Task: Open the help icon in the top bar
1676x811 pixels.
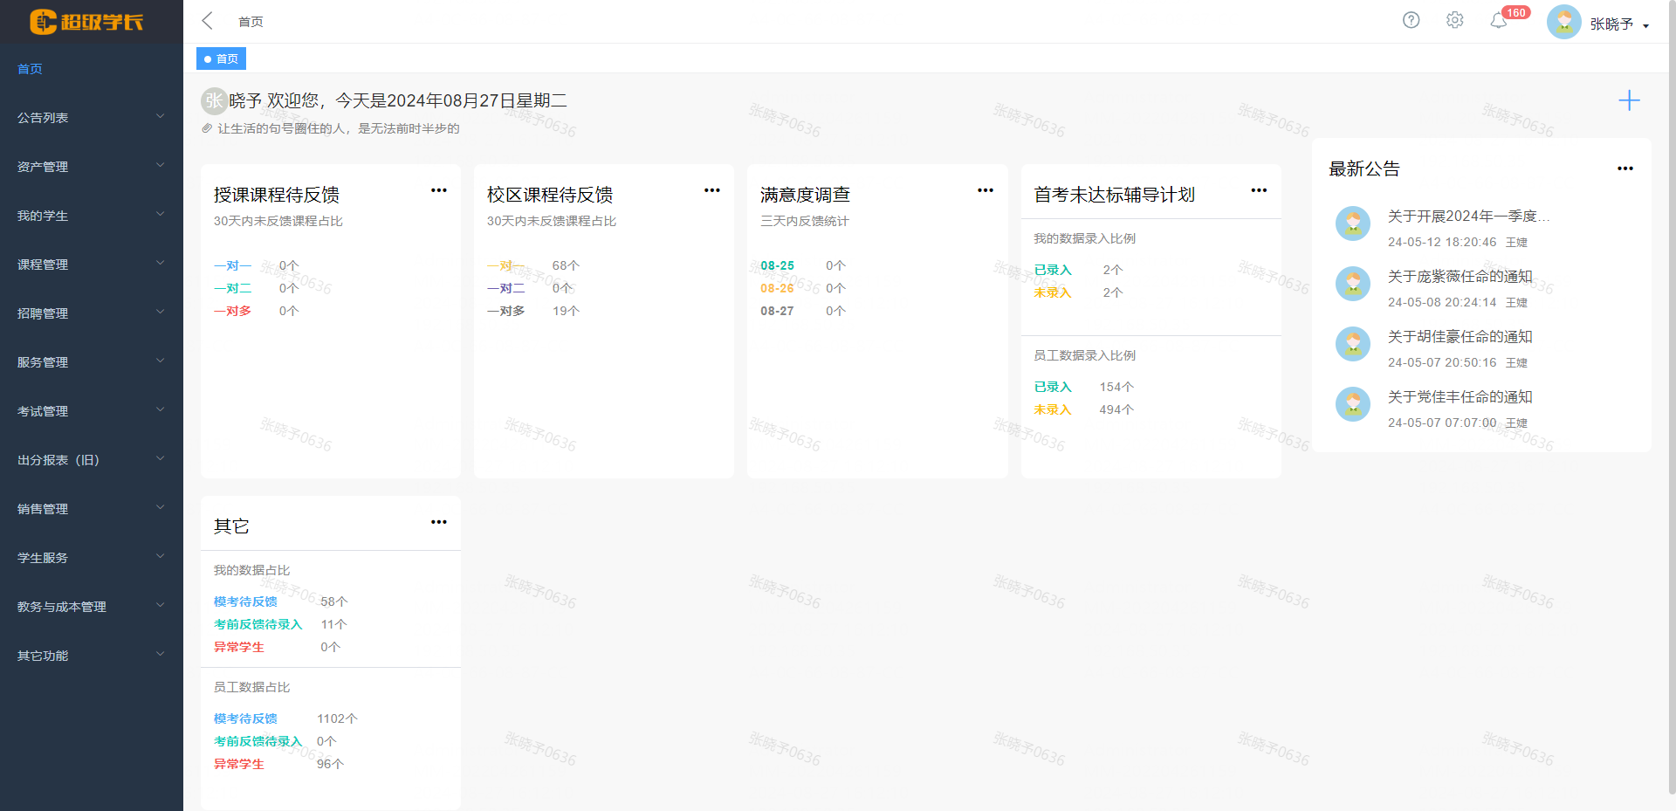Action: (x=1411, y=19)
